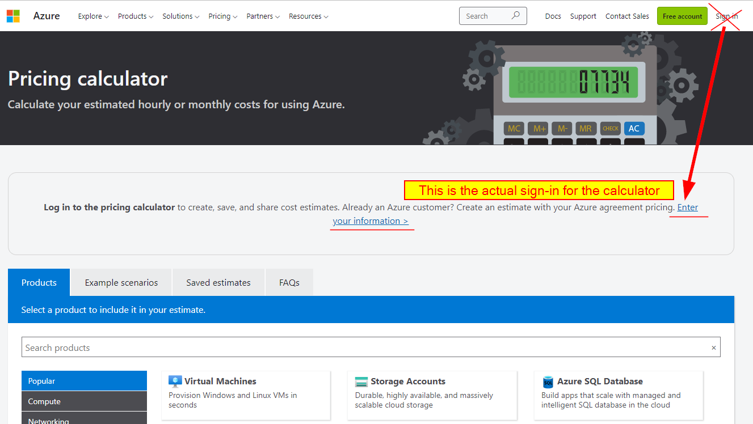Click the Virtual Machines product icon
753x424 pixels.
pyautogui.click(x=175, y=381)
